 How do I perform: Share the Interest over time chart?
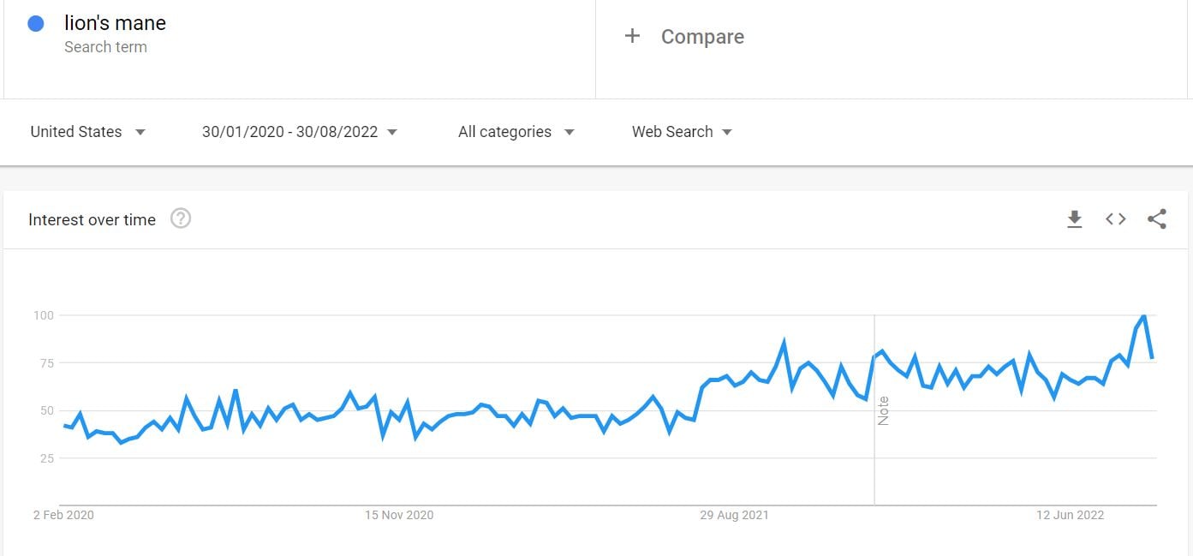pos(1156,219)
